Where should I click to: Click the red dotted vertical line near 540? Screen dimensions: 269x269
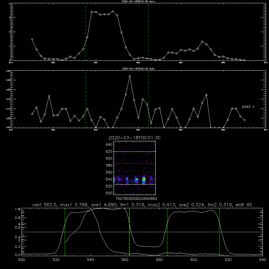pyautogui.click(x=91, y=232)
